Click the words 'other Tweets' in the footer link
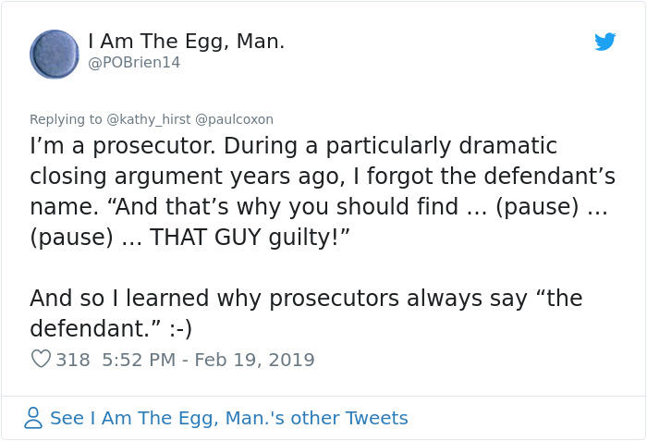 tap(349, 418)
